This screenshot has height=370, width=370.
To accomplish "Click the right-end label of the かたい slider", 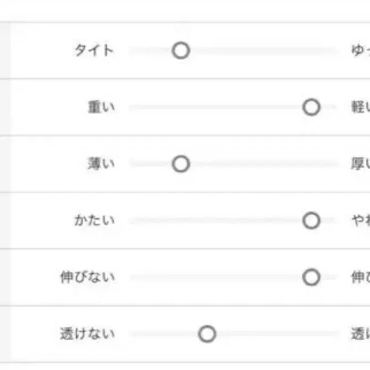I will tap(360, 221).
